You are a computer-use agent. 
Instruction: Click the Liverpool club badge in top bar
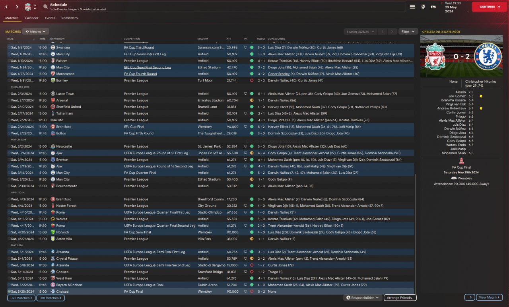[27, 7]
